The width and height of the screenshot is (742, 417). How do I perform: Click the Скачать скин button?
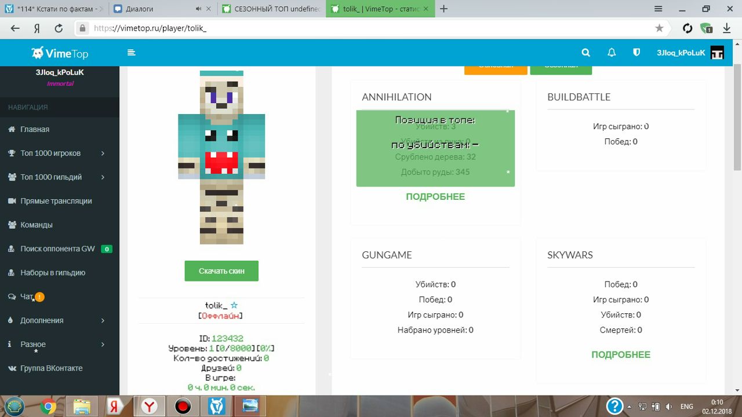221,271
